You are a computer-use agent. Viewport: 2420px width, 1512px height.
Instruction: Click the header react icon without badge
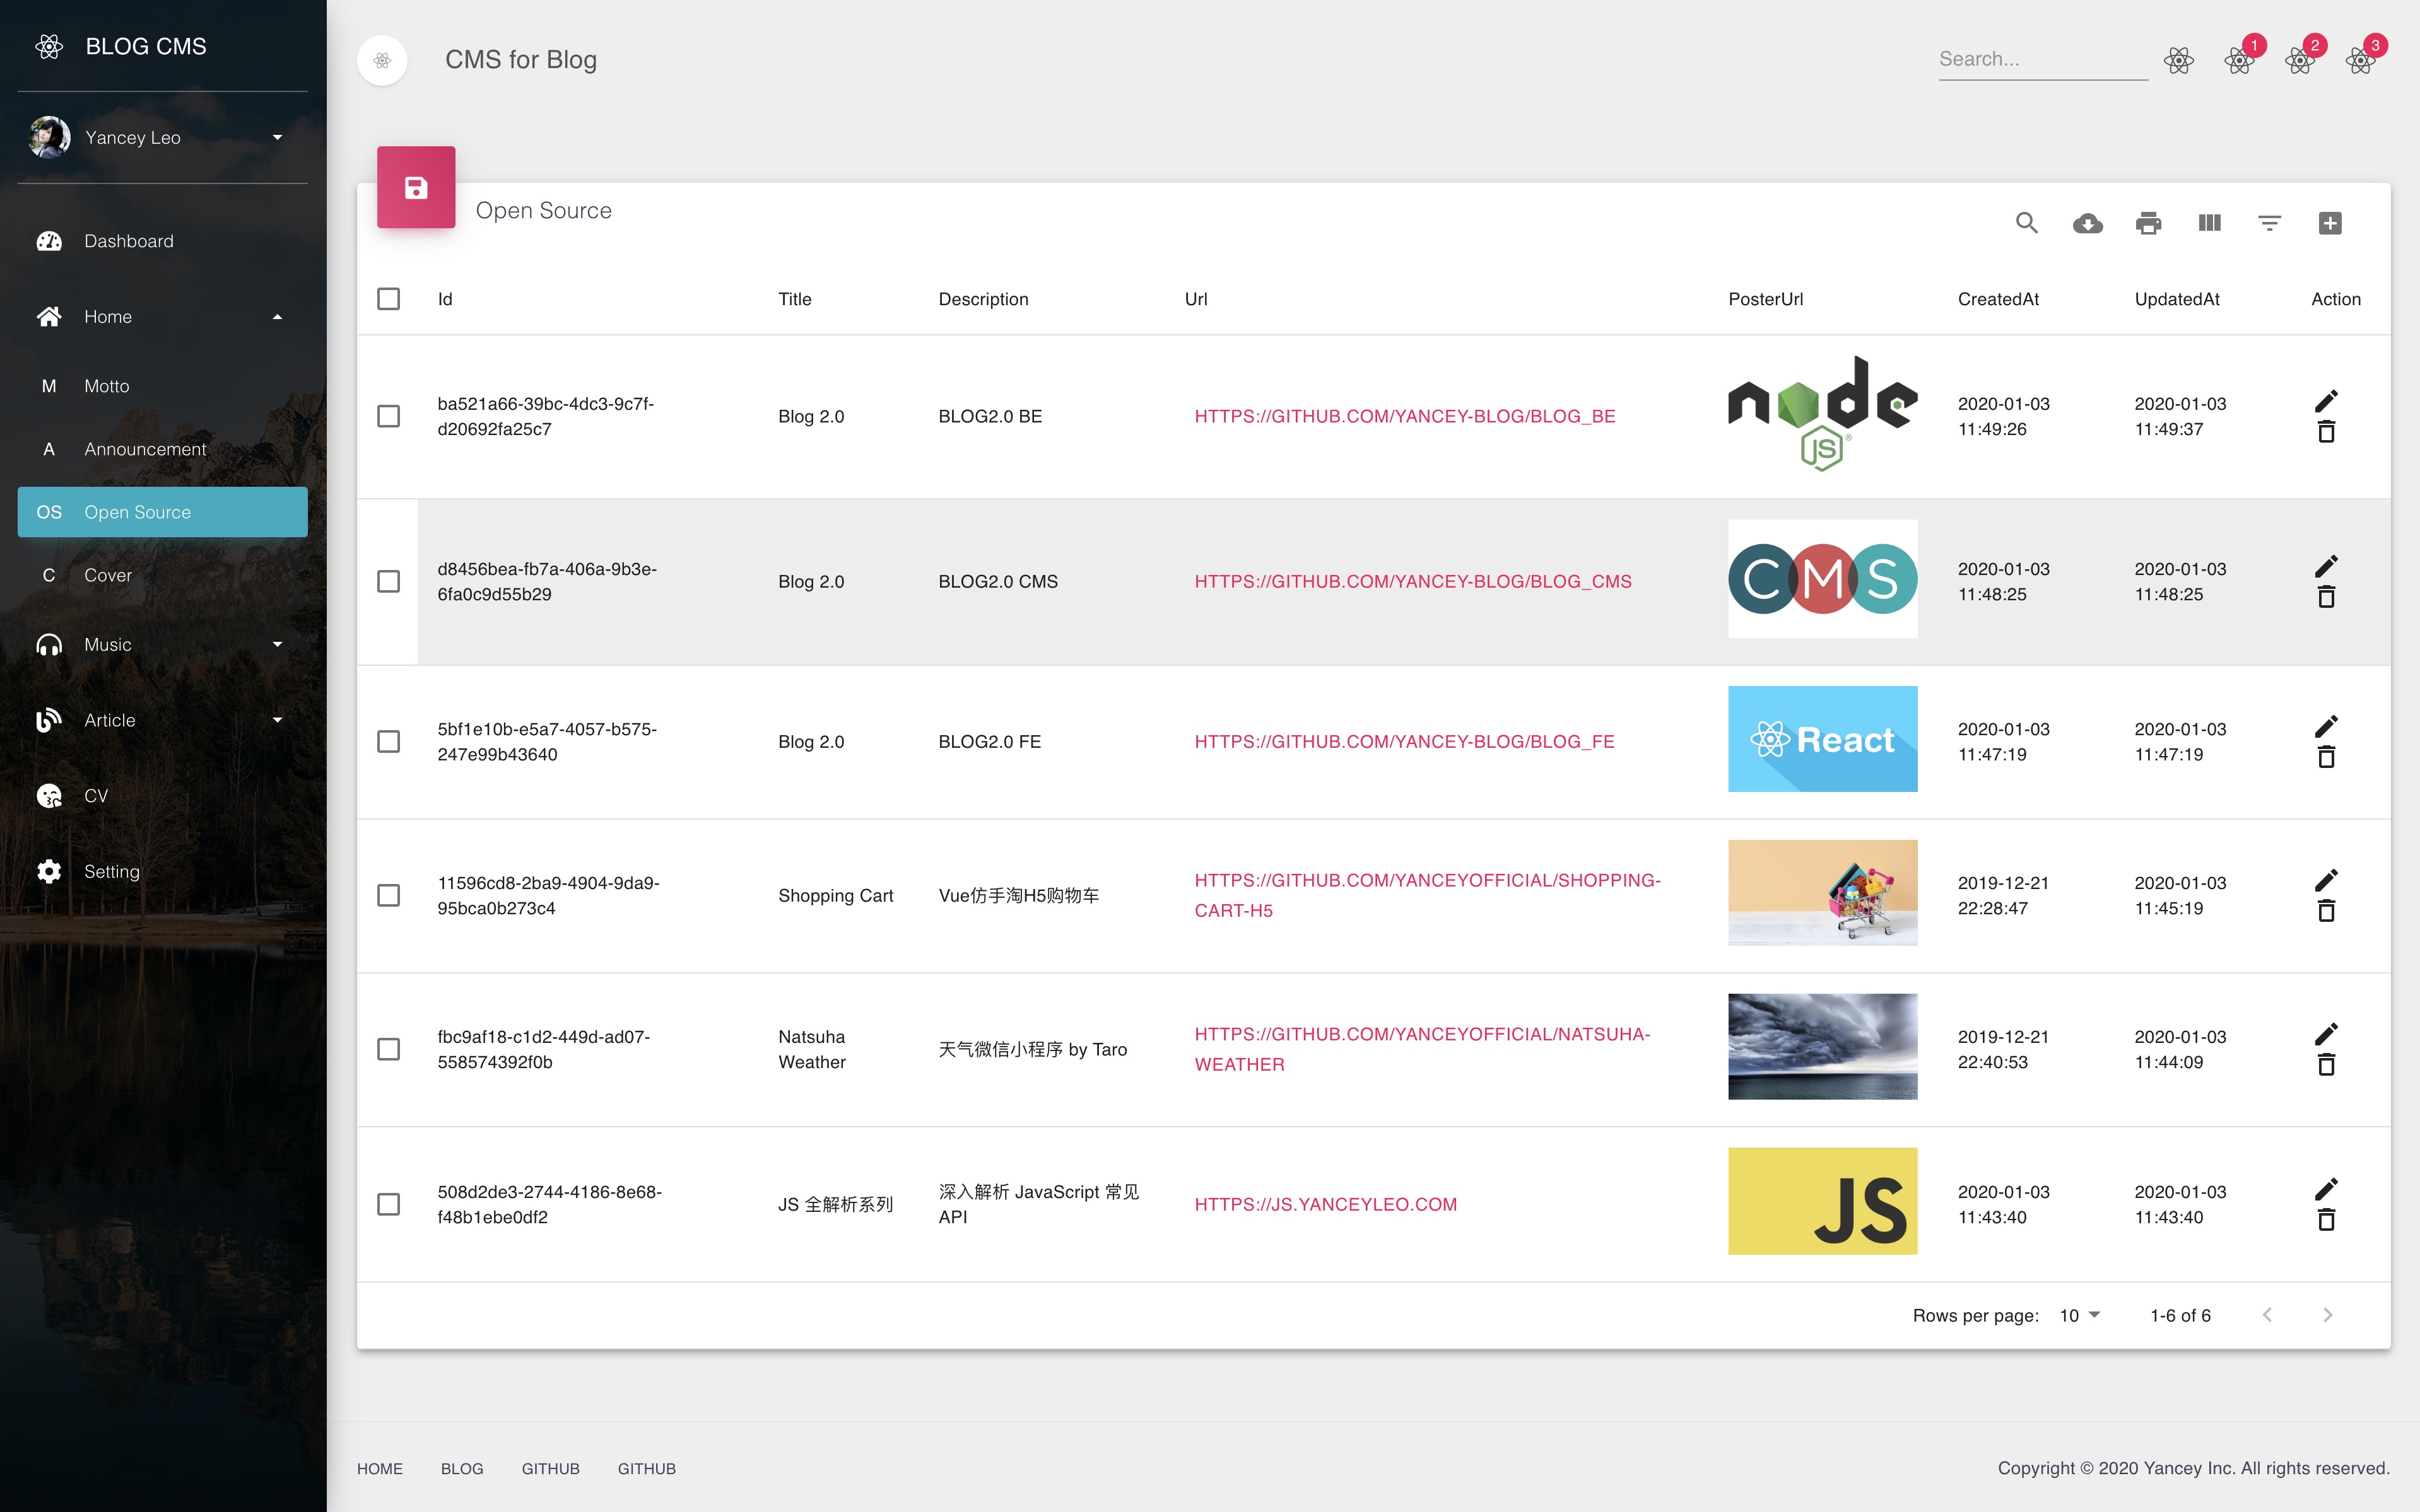[x=2179, y=60]
